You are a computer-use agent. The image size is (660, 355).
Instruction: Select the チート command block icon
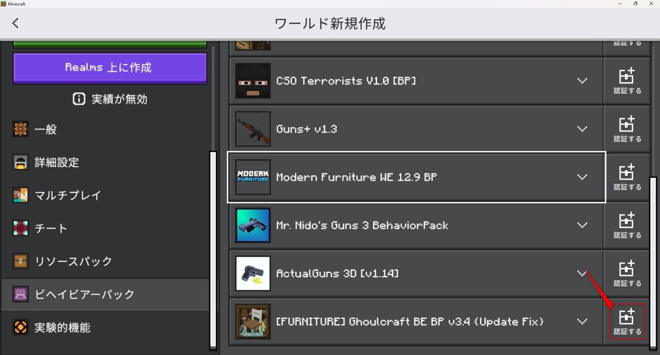pos(21,228)
